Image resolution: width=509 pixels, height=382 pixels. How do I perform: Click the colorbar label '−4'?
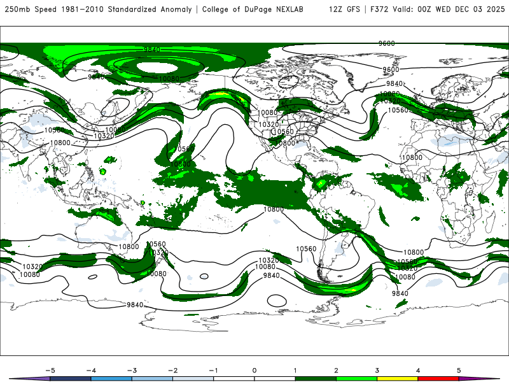91,371
